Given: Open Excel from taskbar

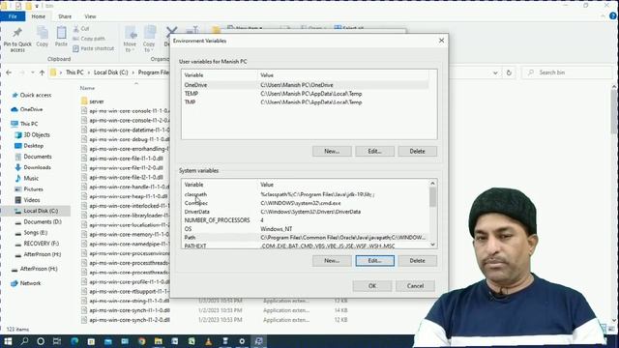Looking at the screenshot, I should (x=192, y=341).
